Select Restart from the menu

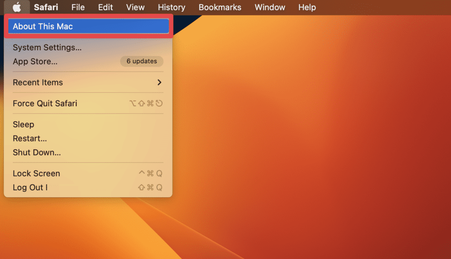pyautogui.click(x=88, y=138)
